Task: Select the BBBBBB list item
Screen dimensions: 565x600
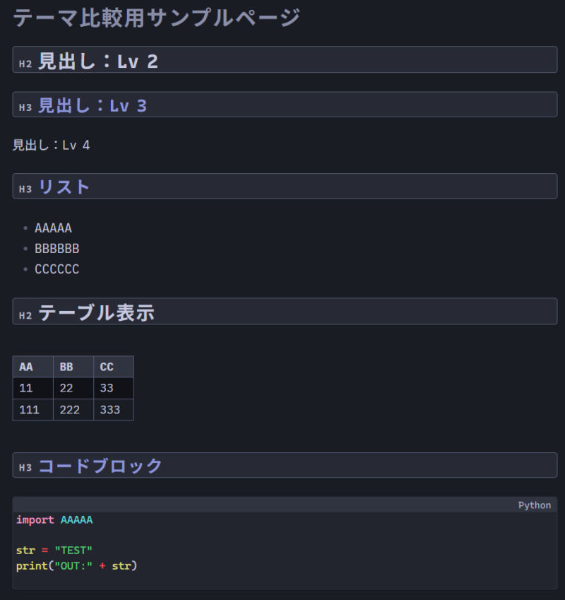Action: point(56,249)
